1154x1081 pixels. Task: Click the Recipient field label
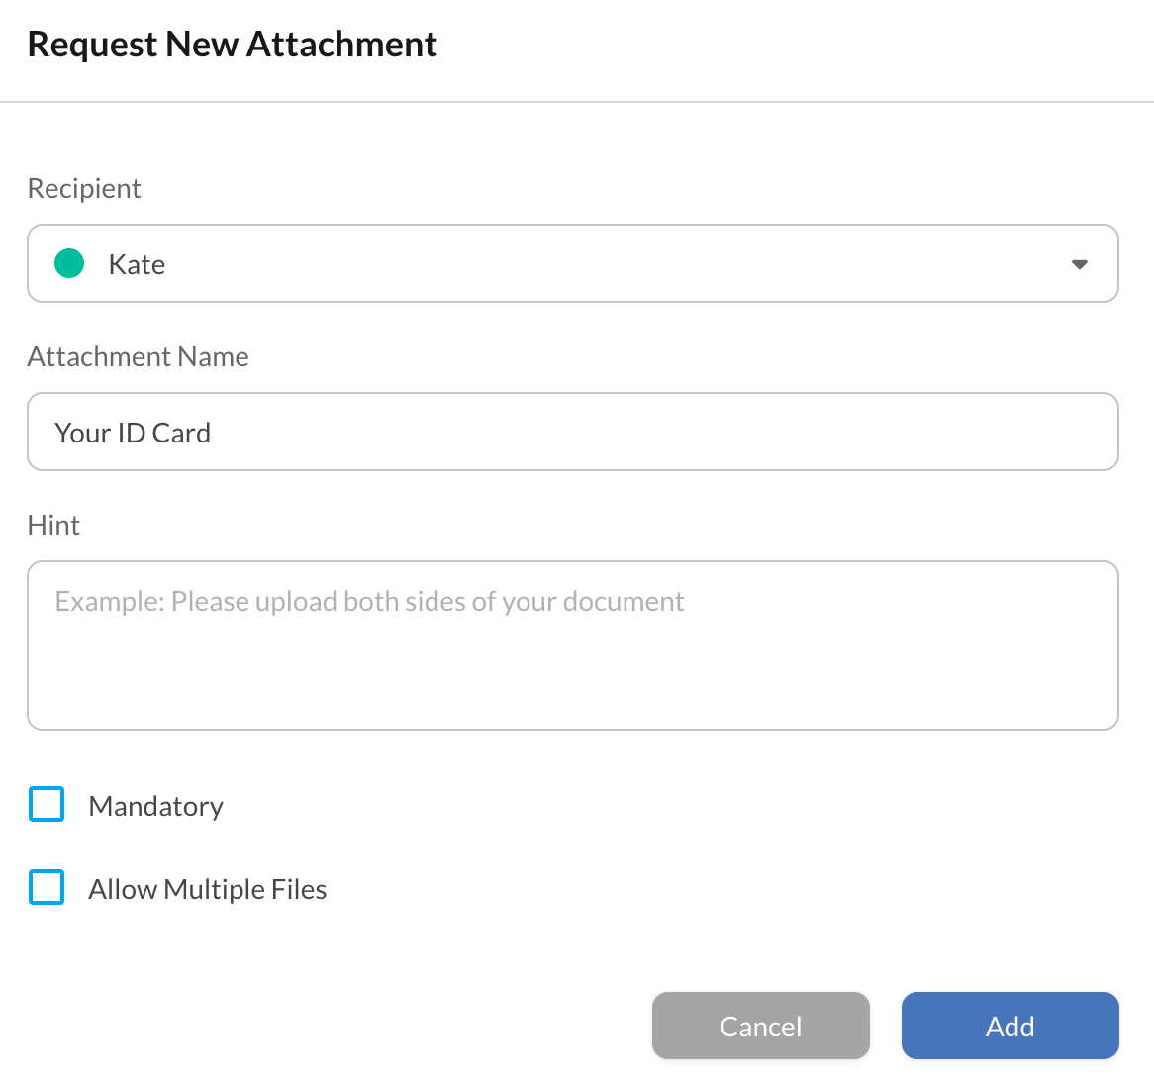click(x=84, y=188)
